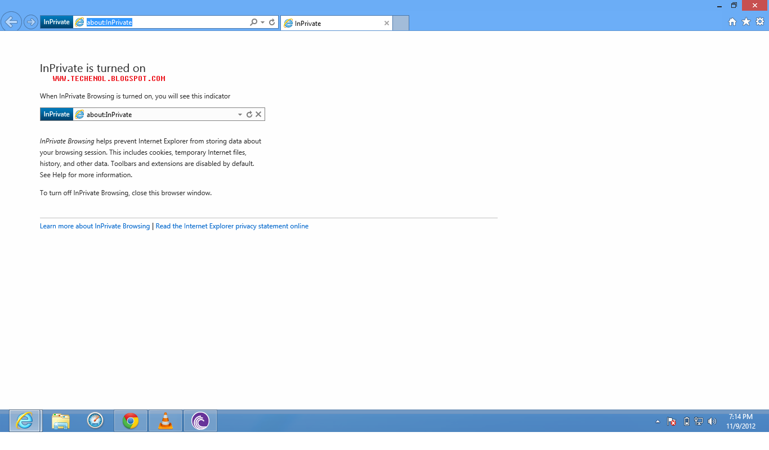
Task: Click the battery power tray icon
Action: pyautogui.click(x=686, y=421)
